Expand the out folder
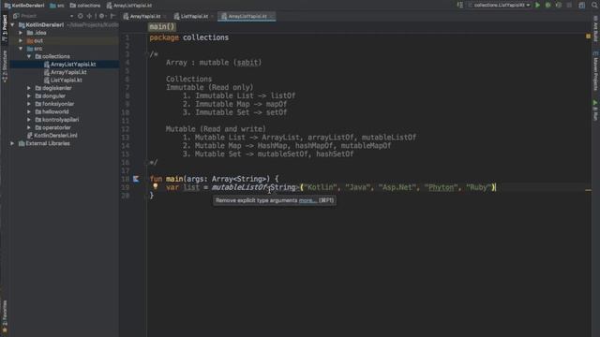The image size is (600, 337). (x=21, y=40)
